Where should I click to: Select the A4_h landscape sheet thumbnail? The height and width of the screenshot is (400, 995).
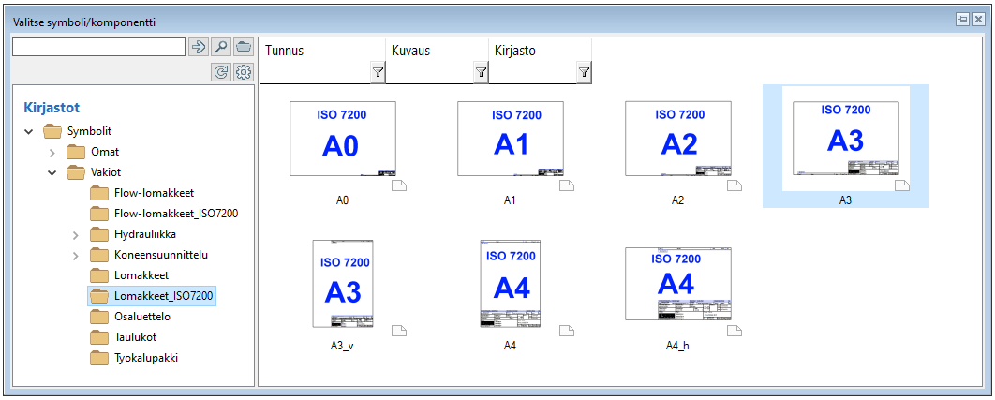point(678,283)
